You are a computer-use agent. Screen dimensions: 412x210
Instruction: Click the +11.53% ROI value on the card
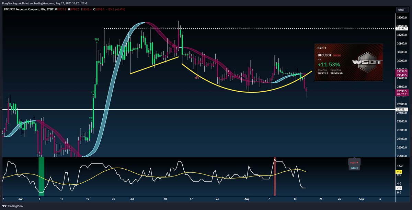pyautogui.click(x=329, y=64)
